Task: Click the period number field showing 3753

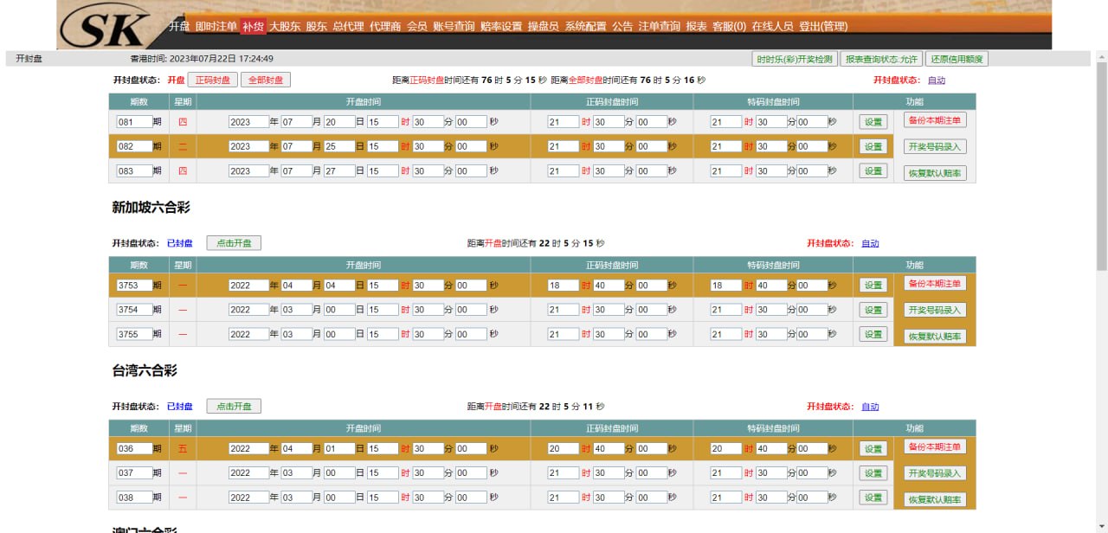Action: tap(134, 286)
